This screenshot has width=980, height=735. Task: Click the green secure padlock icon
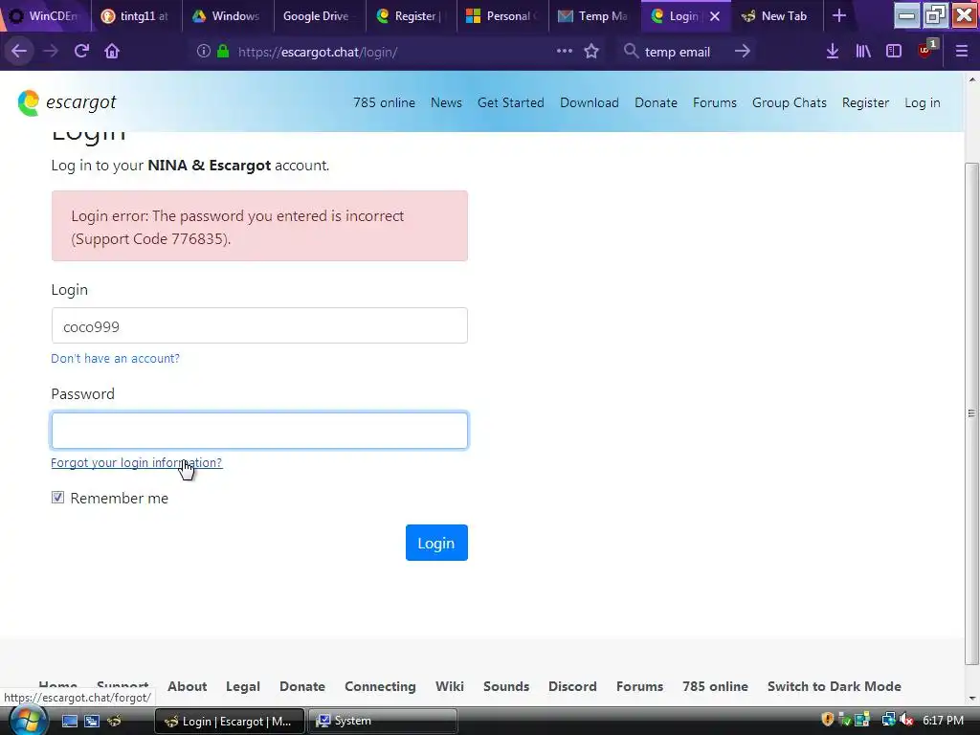[x=223, y=52]
